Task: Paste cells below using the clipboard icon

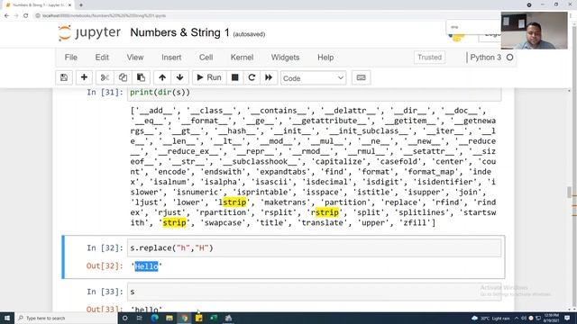Action: [141, 77]
